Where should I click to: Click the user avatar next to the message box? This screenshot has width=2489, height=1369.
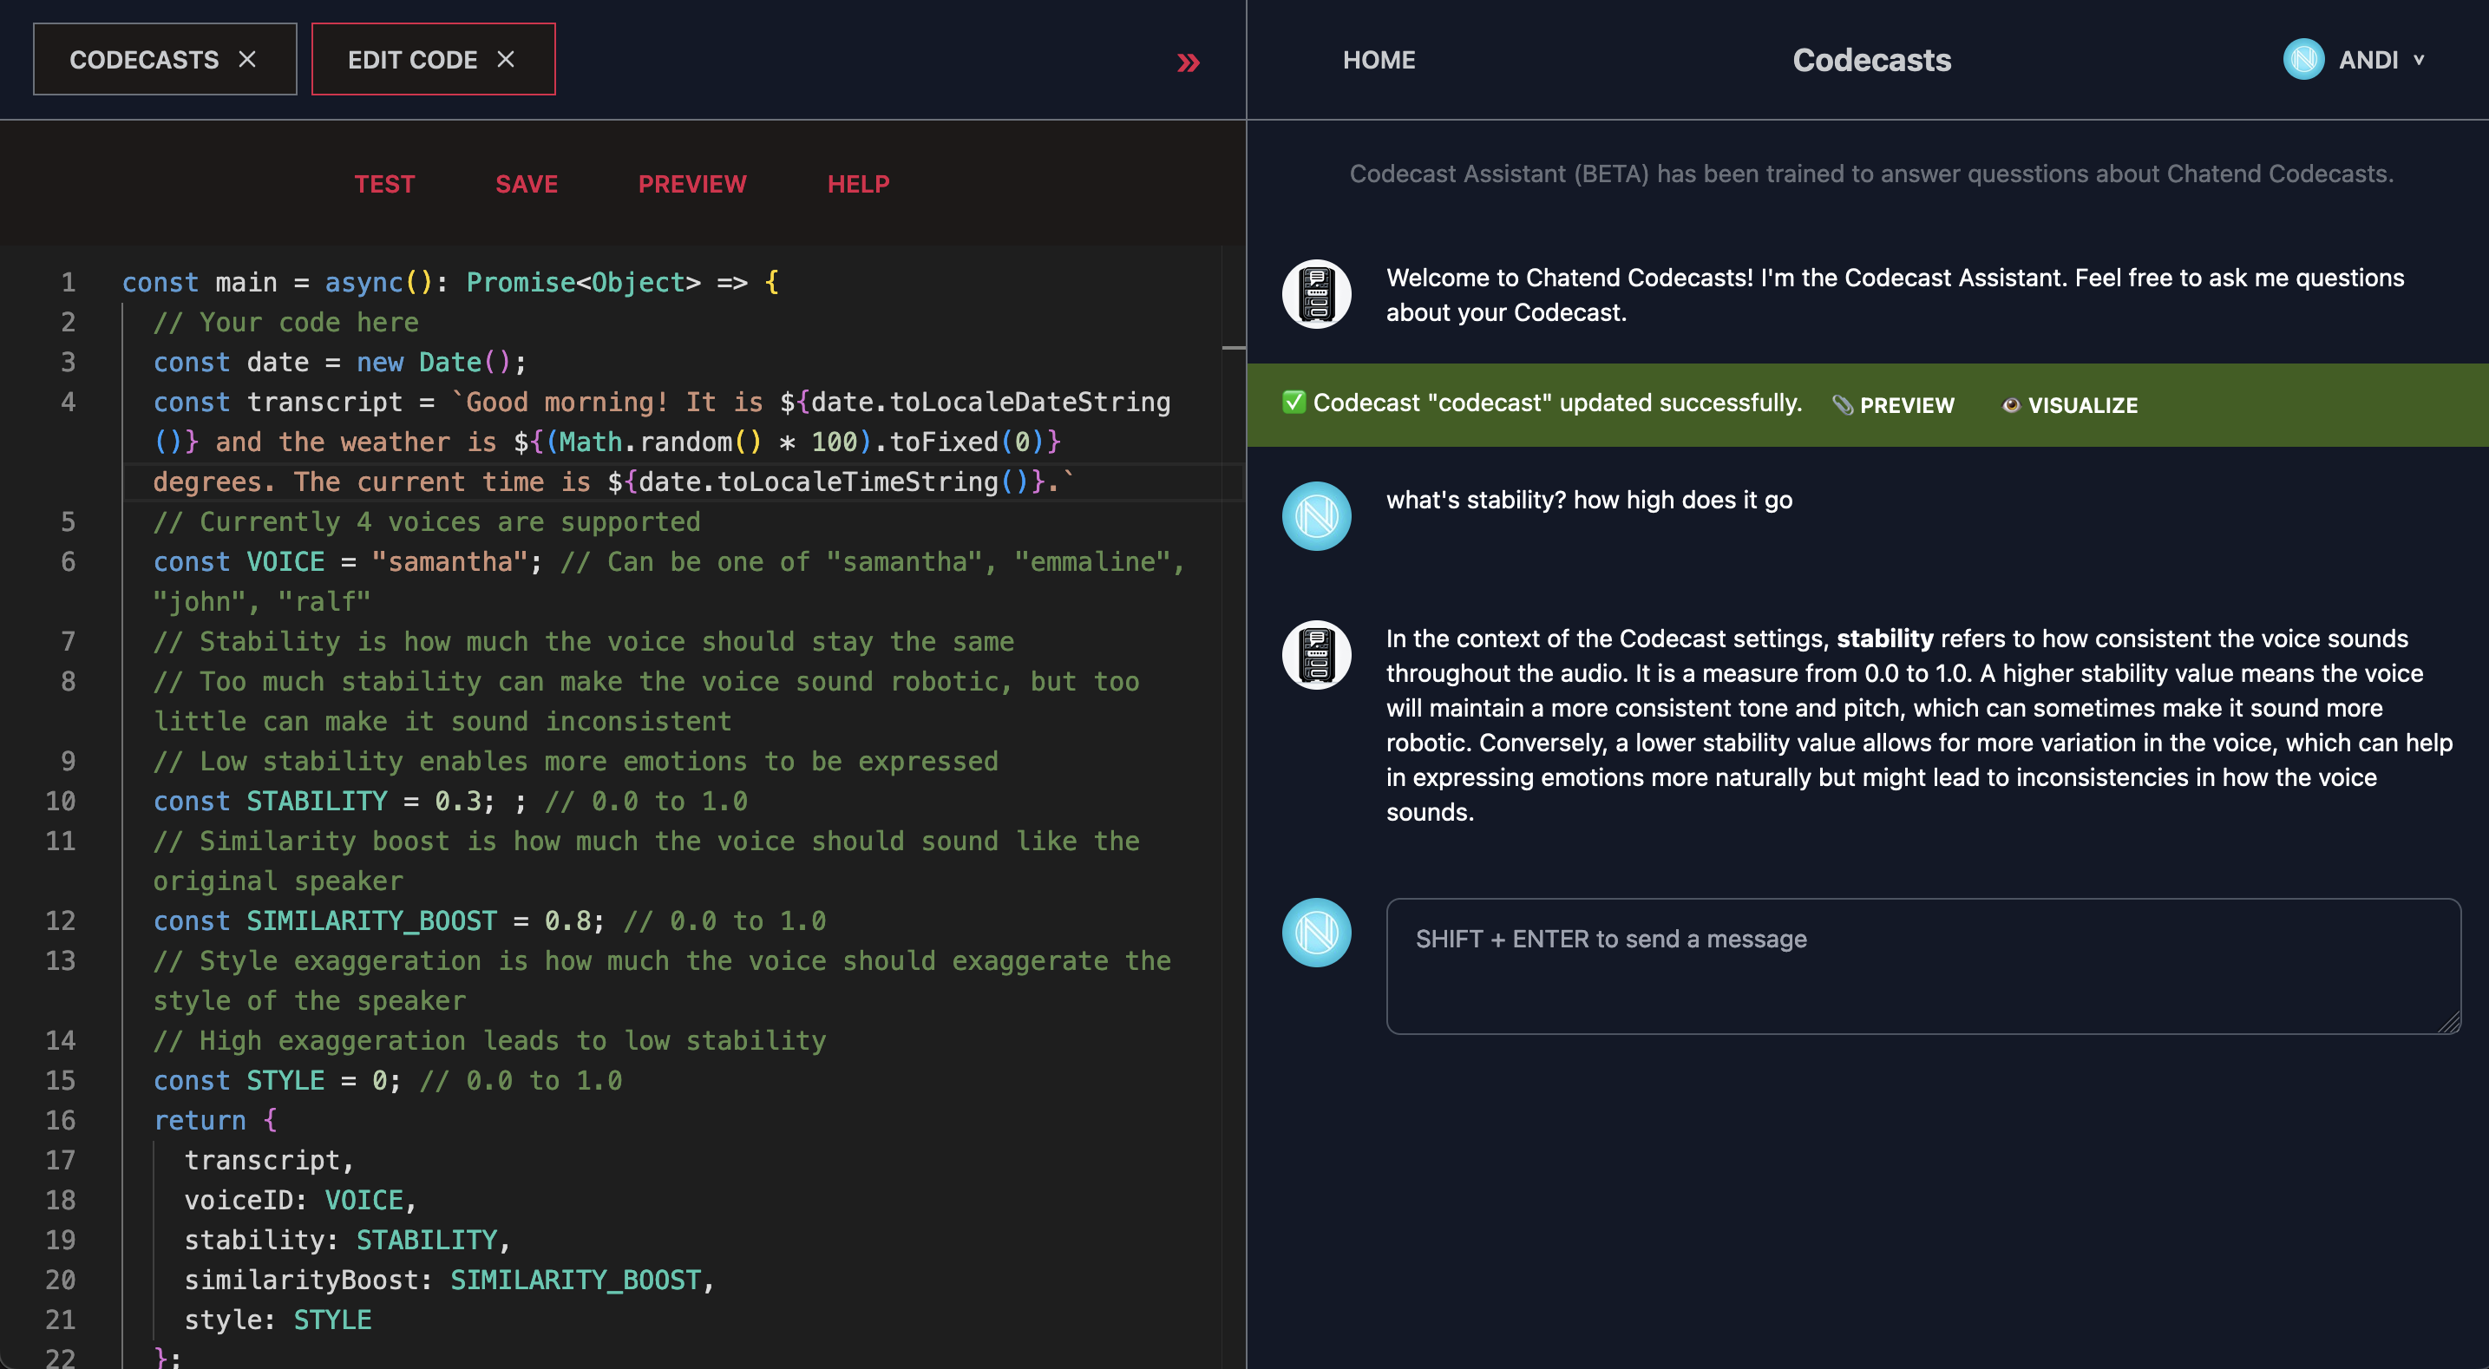(1316, 933)
